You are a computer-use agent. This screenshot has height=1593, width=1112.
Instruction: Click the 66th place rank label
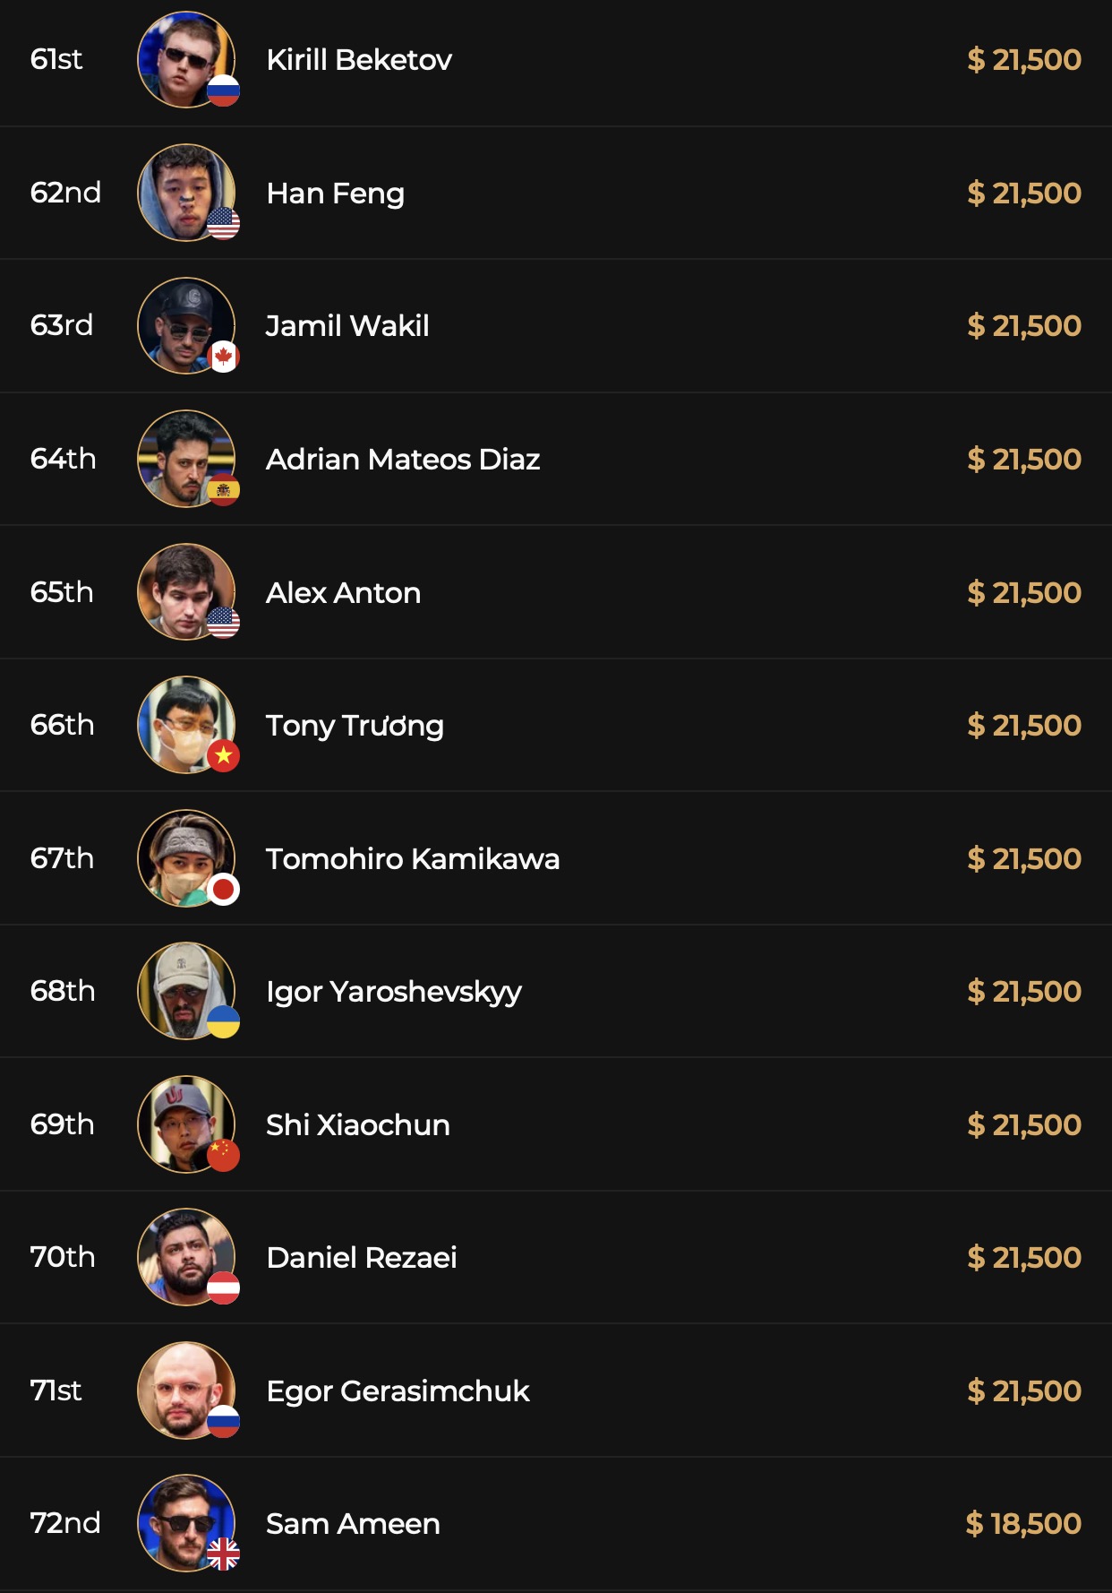pos(62,725)
